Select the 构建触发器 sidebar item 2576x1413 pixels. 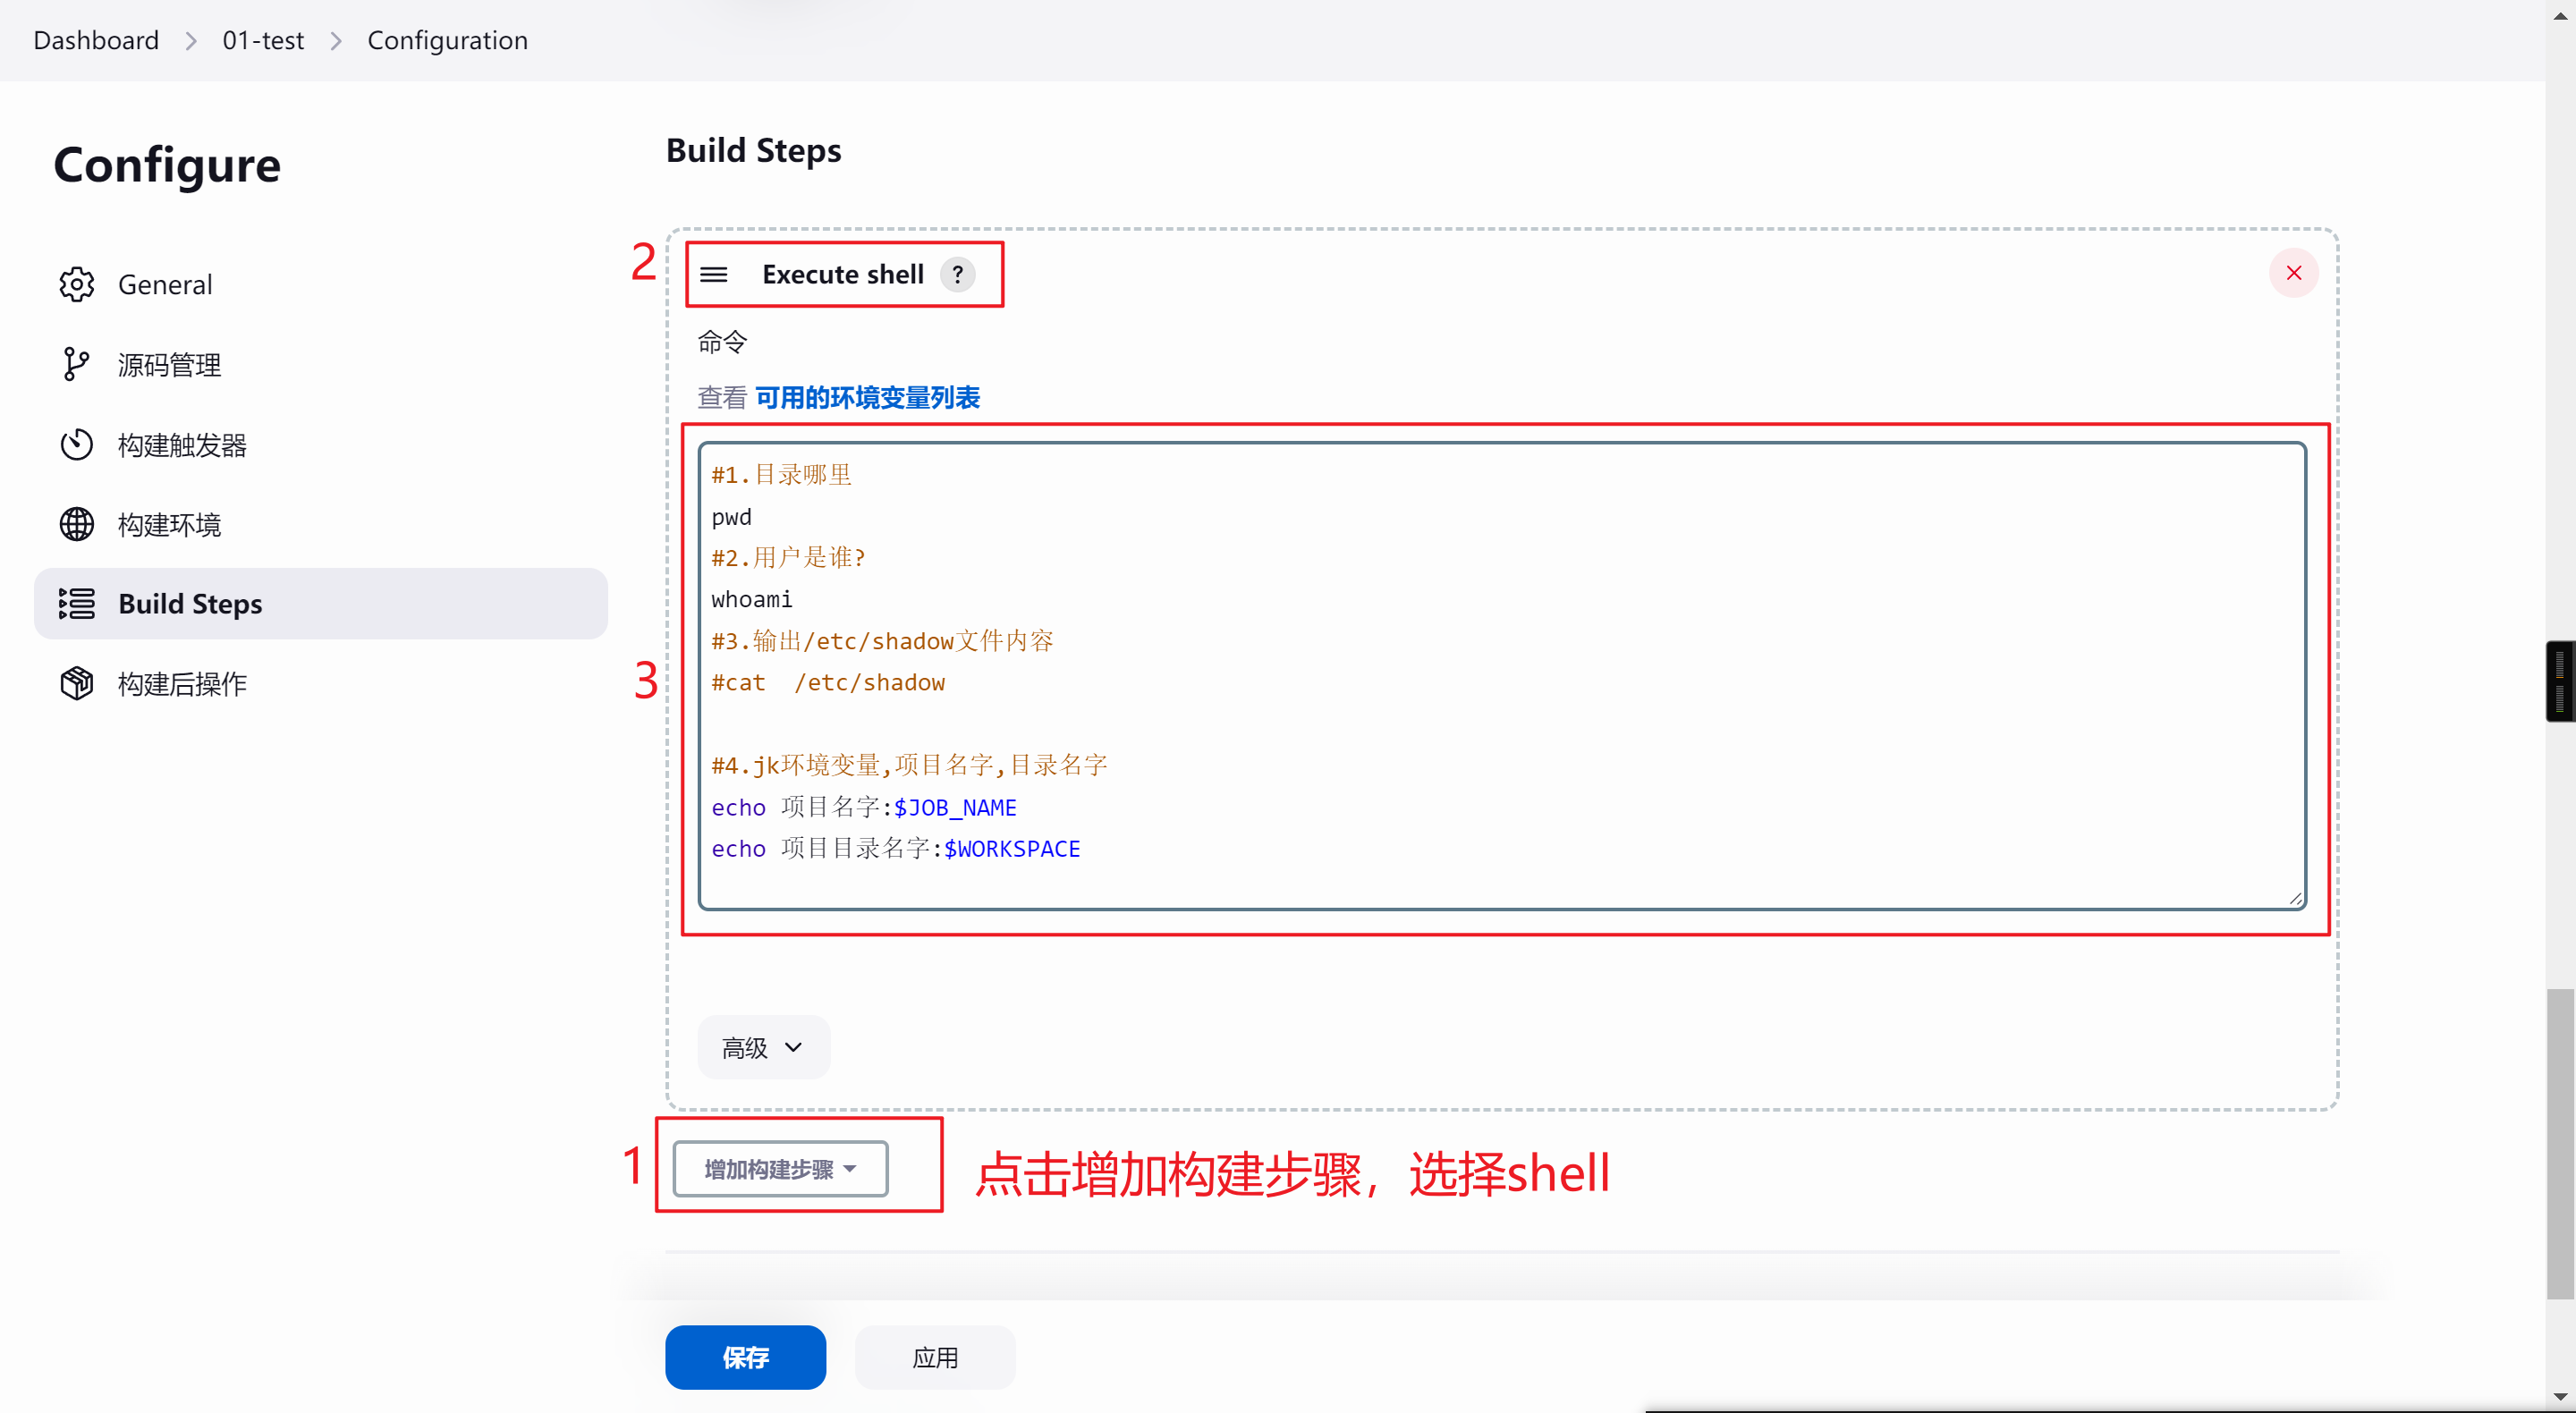[x=182, y=444]
